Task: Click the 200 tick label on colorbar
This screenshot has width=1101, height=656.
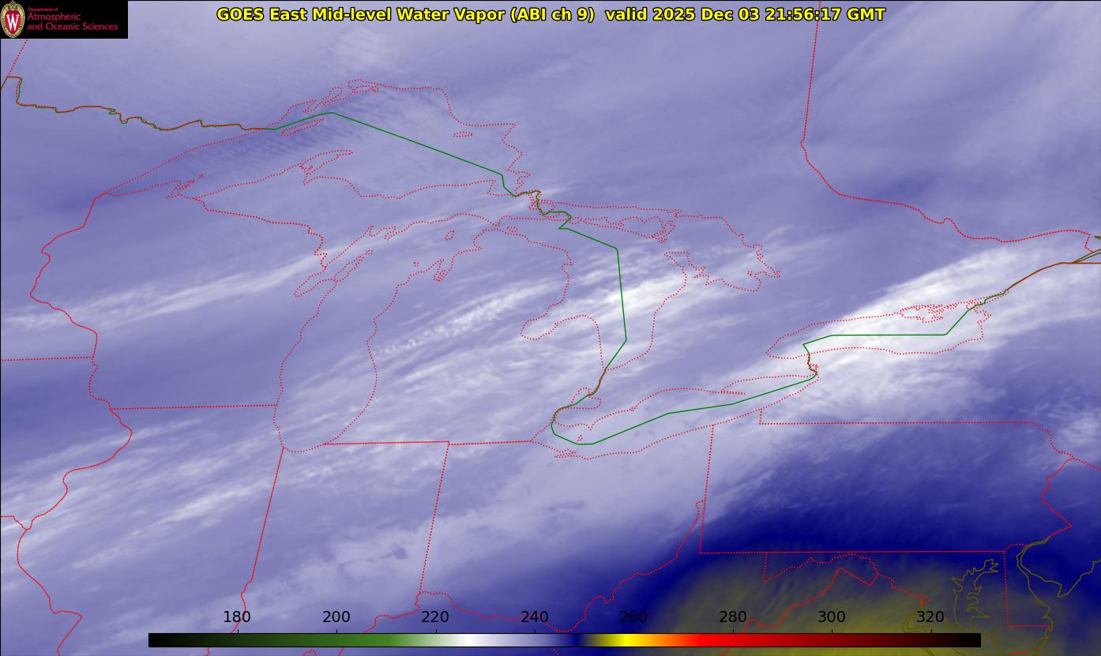Action: (336, 617)
